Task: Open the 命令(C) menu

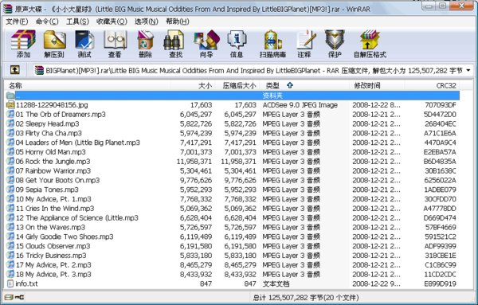Action: [47, 22]
